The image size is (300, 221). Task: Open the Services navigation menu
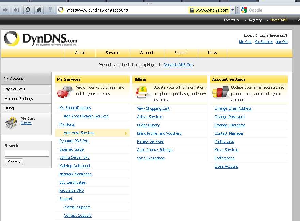click(112, 53)
